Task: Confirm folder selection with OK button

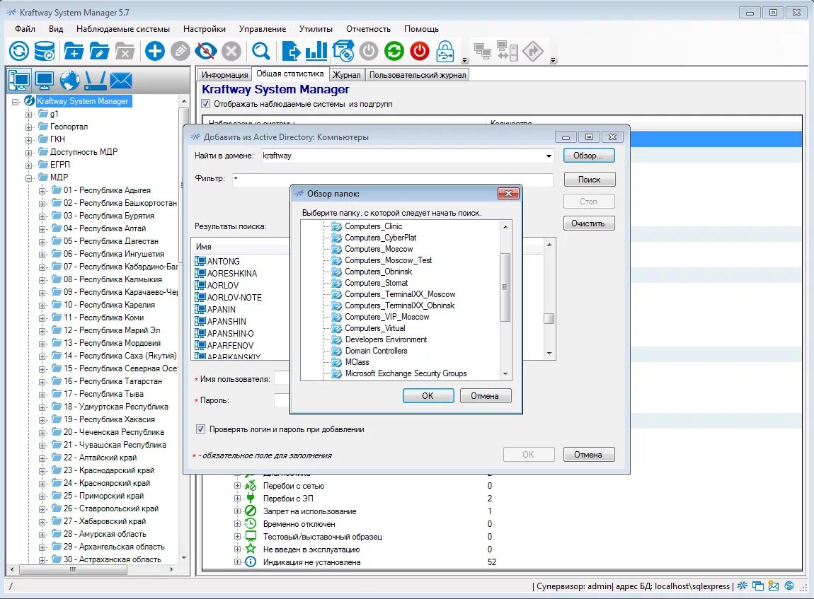Action: (x=428, y=396)
